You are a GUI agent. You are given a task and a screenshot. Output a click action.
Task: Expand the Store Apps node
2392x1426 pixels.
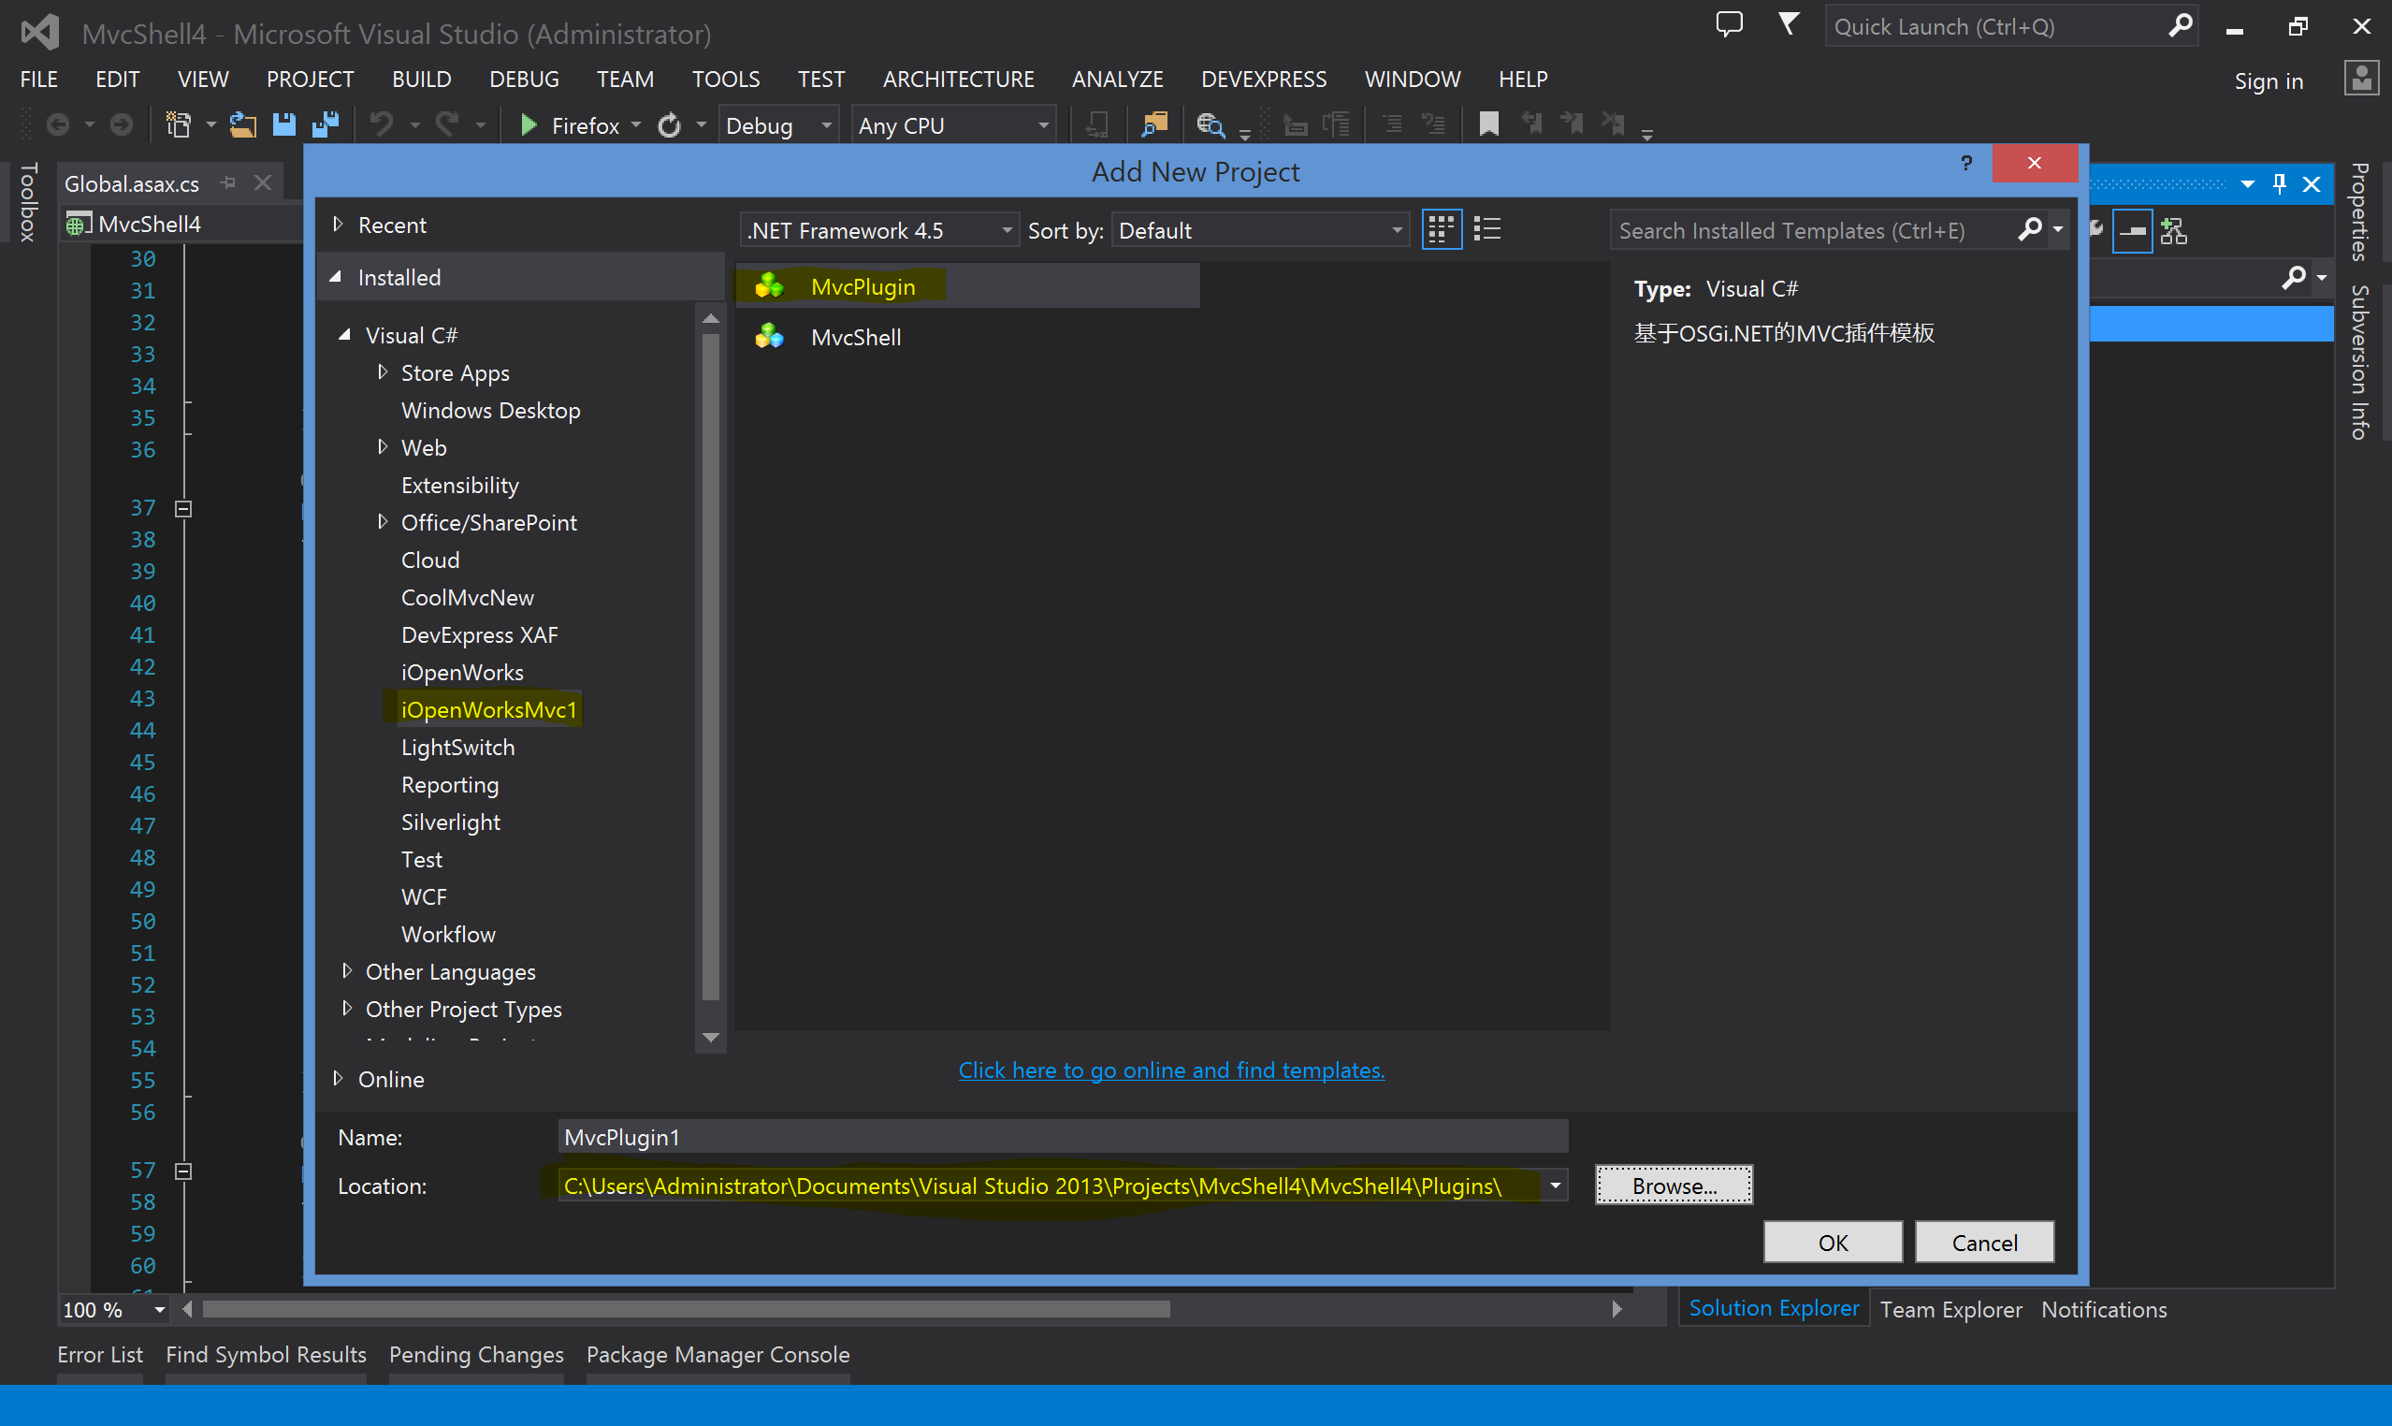pos(383,371)
